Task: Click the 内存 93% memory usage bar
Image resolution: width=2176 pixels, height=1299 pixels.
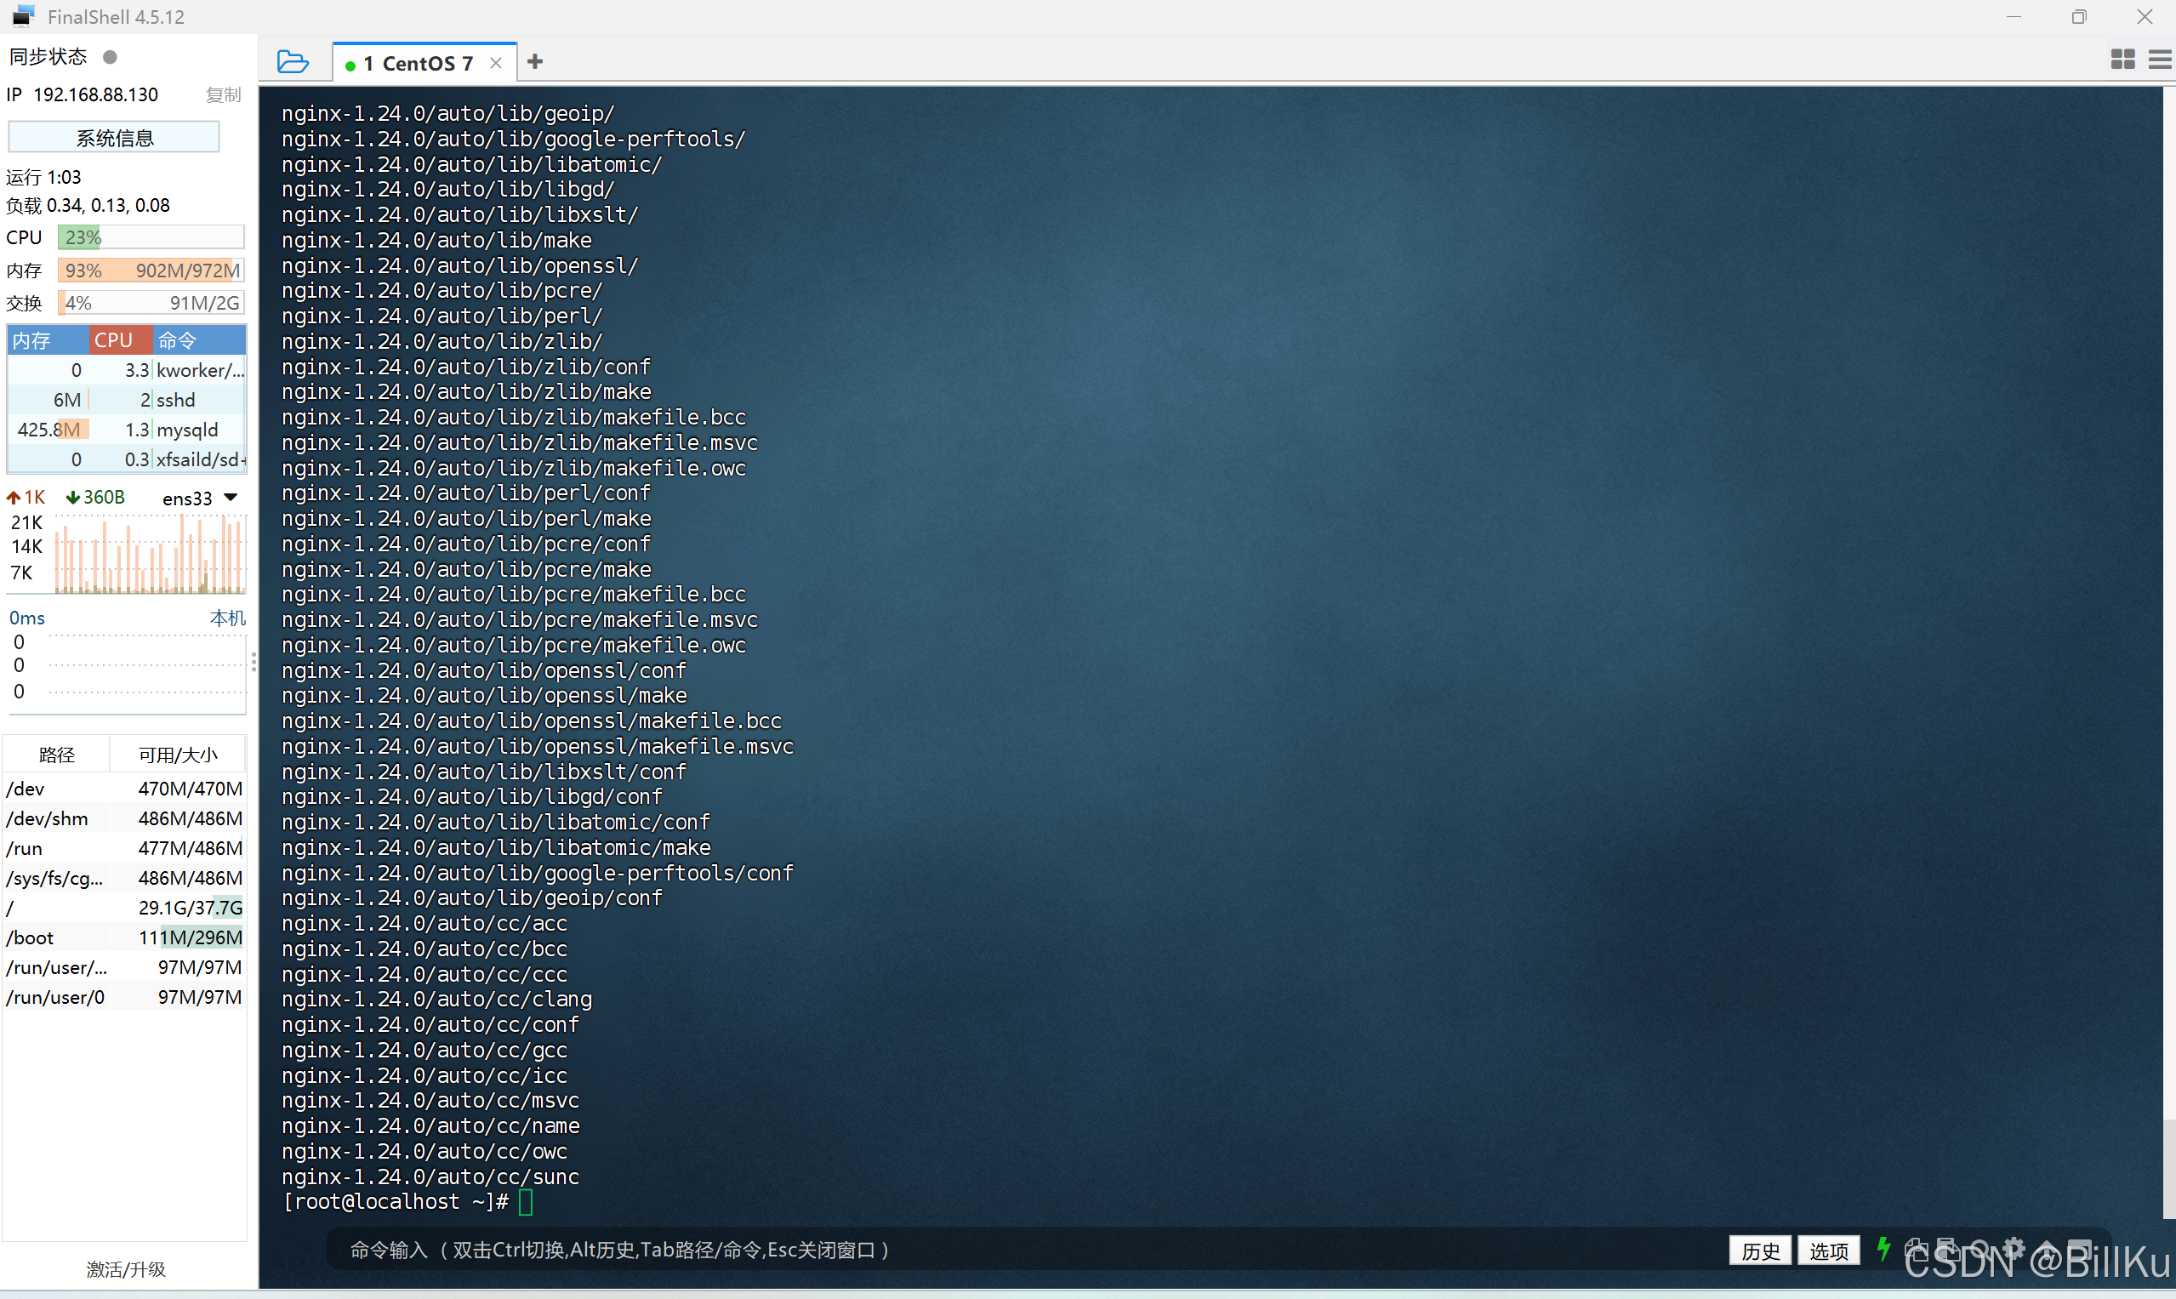Action: [x=151, y=271]
